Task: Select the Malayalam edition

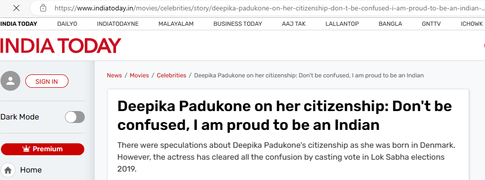Action: 176,24
